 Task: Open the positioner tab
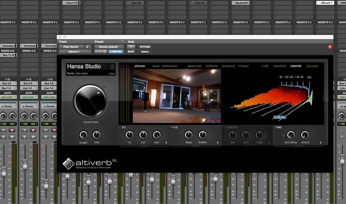point(212,66)
